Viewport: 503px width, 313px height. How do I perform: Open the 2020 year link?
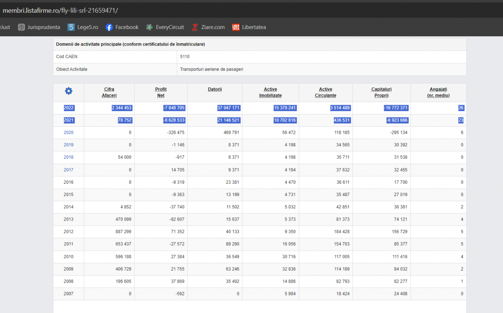coord(68,133)
